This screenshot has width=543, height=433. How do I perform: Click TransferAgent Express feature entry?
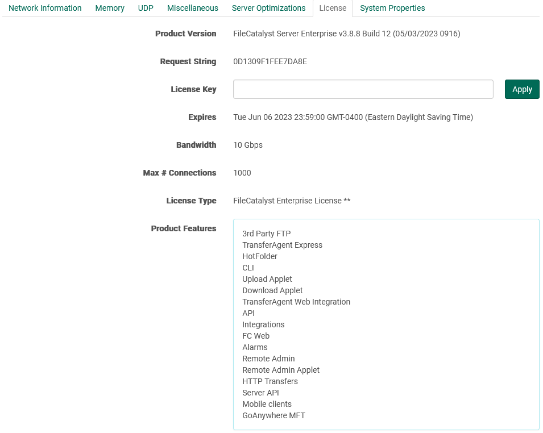(x=282, y=245)
